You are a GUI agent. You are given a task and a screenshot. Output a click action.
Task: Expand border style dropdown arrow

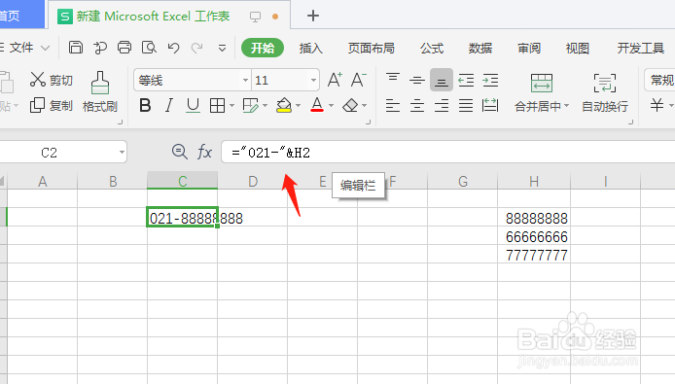(x=231, y=105)
